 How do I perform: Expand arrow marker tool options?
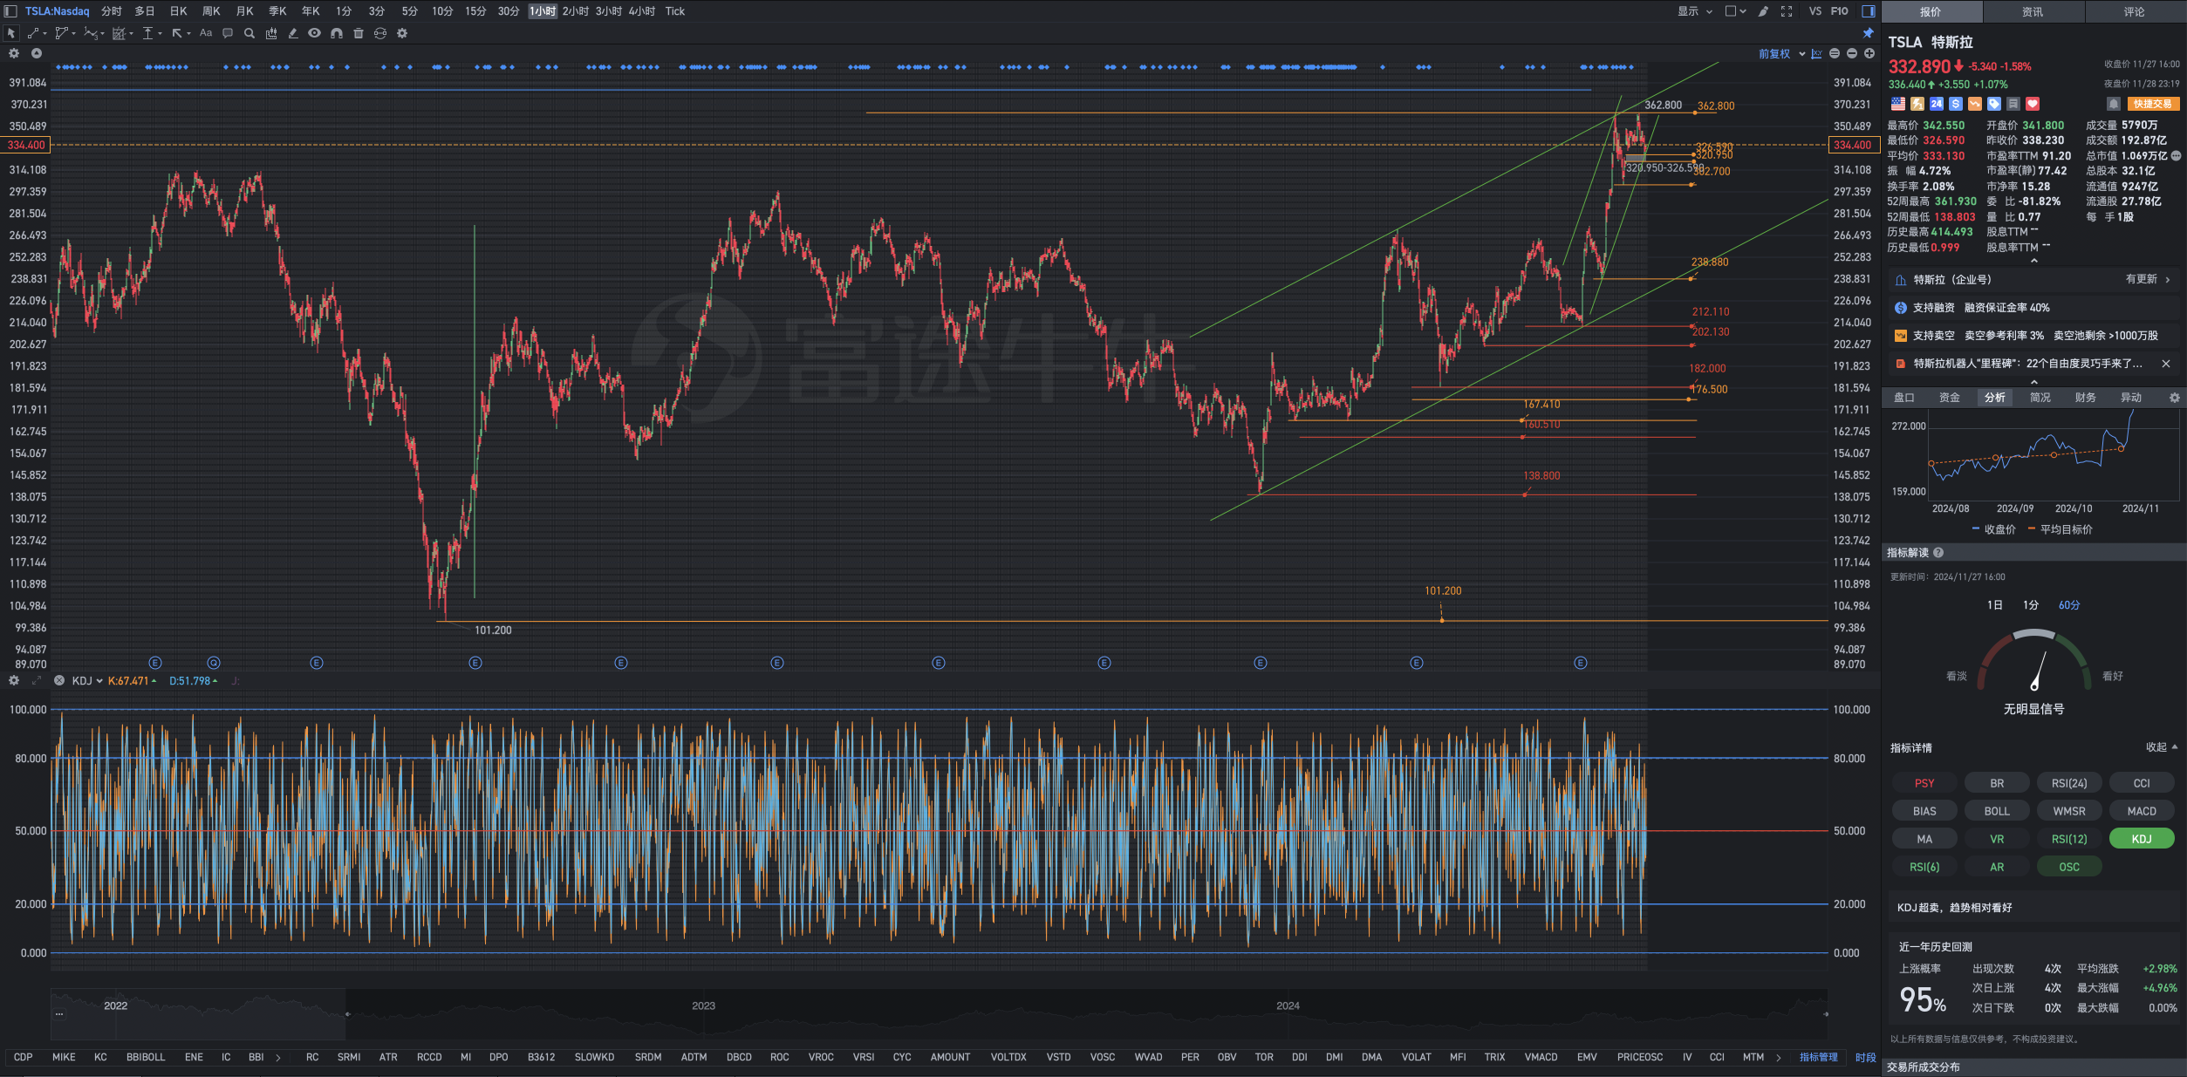(188, 34)
